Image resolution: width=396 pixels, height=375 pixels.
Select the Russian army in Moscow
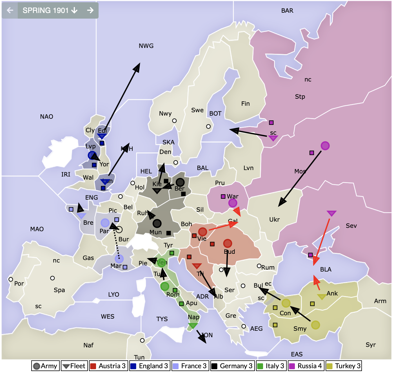(x=325, y=146)
